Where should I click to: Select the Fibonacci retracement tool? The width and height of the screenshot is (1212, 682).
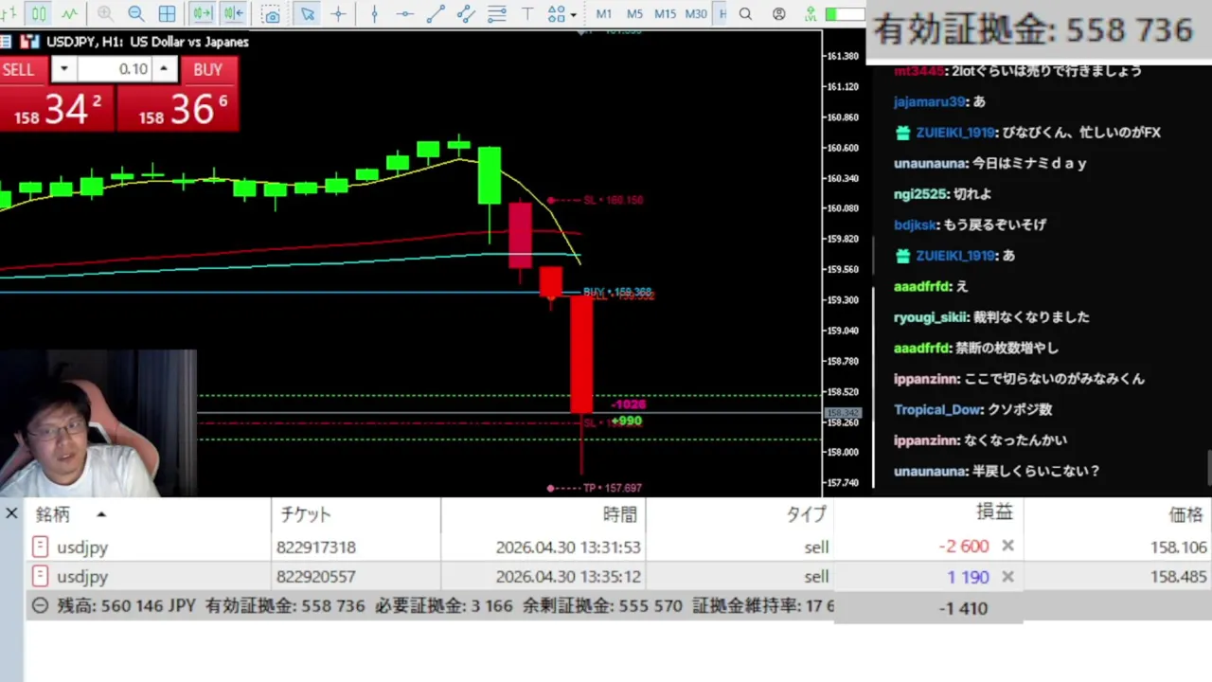tap(496, 14)
